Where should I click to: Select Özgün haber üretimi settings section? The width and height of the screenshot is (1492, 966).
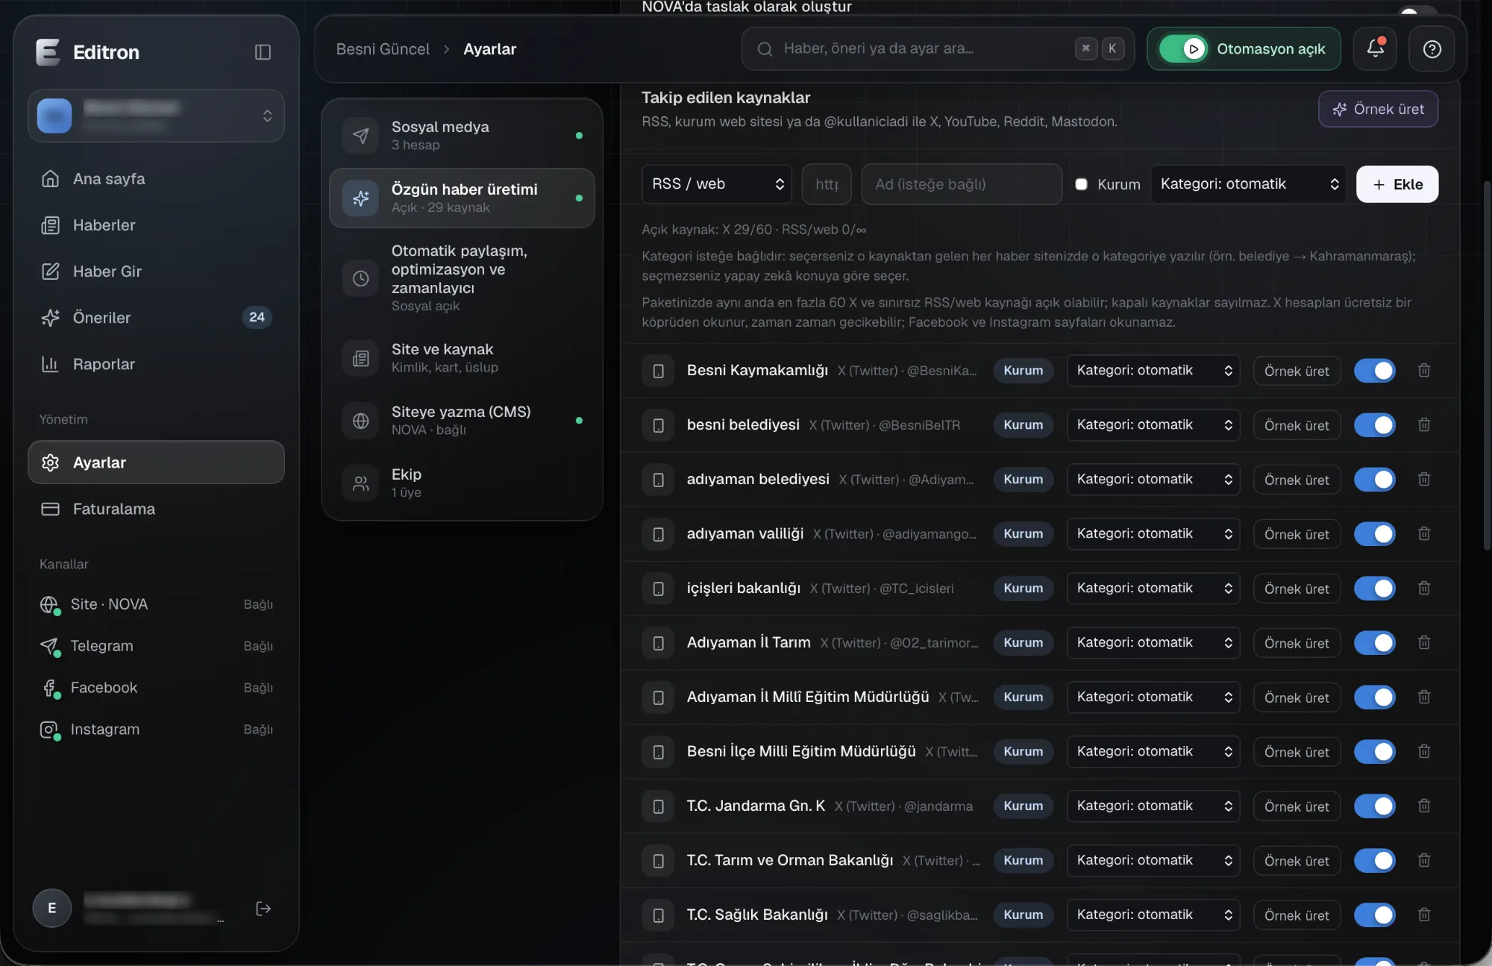tap(462, 198)
